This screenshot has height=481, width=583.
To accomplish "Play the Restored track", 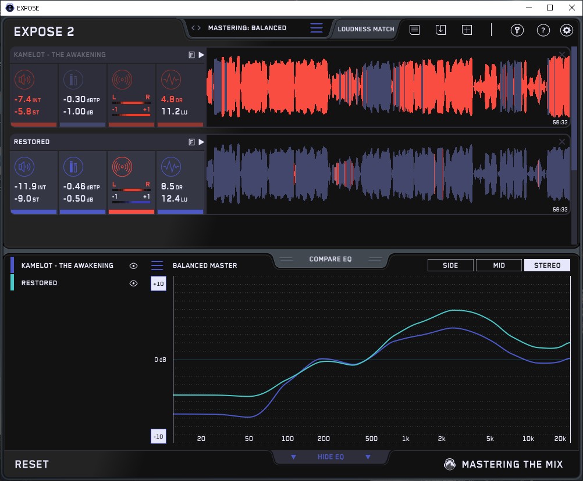I will tap(201, 142).
